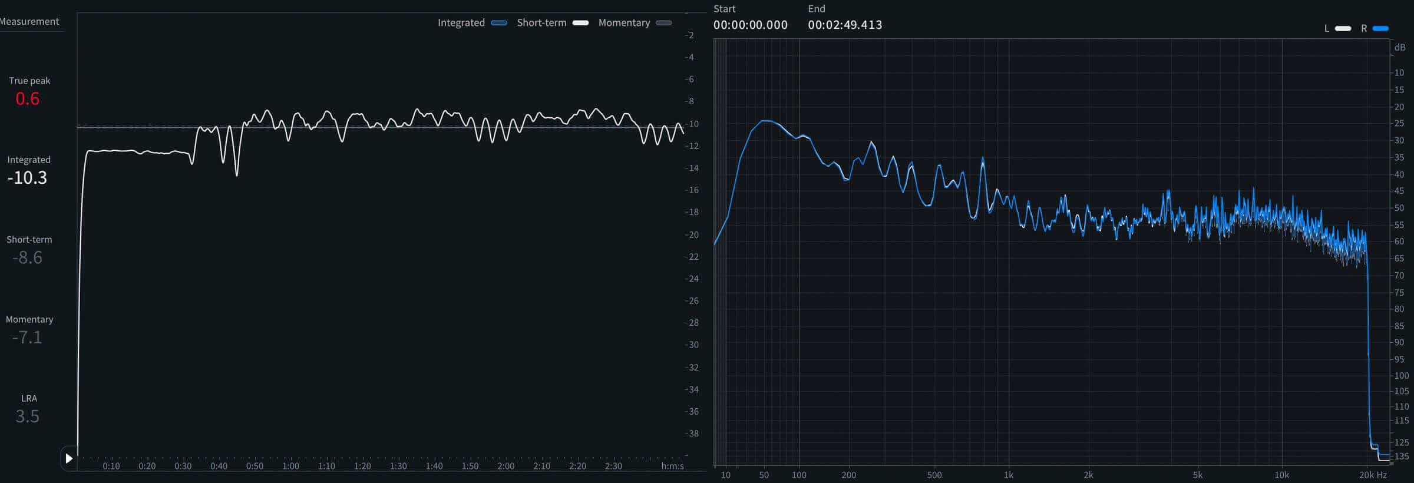The image size is (1414, 483).
Task: Click the 200 label on the frequency axis
Action: pos(848,475)
